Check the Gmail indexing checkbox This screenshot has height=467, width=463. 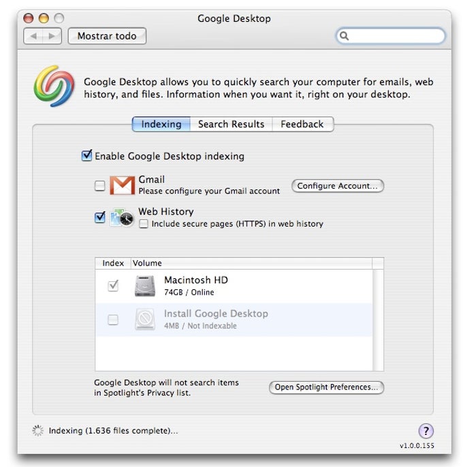[x=100, y=186]
